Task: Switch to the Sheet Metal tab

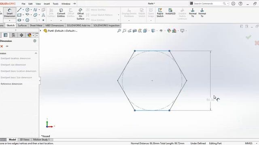Action: click(36, 25)
